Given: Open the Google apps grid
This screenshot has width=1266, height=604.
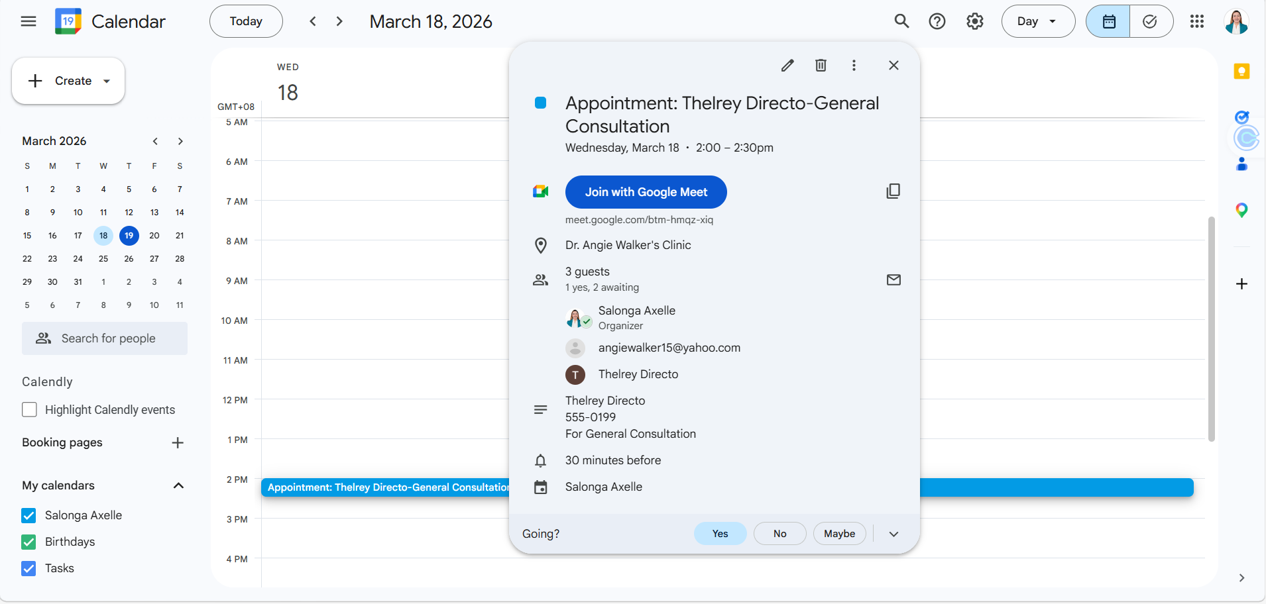Looking at the screenshot, I should tap(1196, 21).
